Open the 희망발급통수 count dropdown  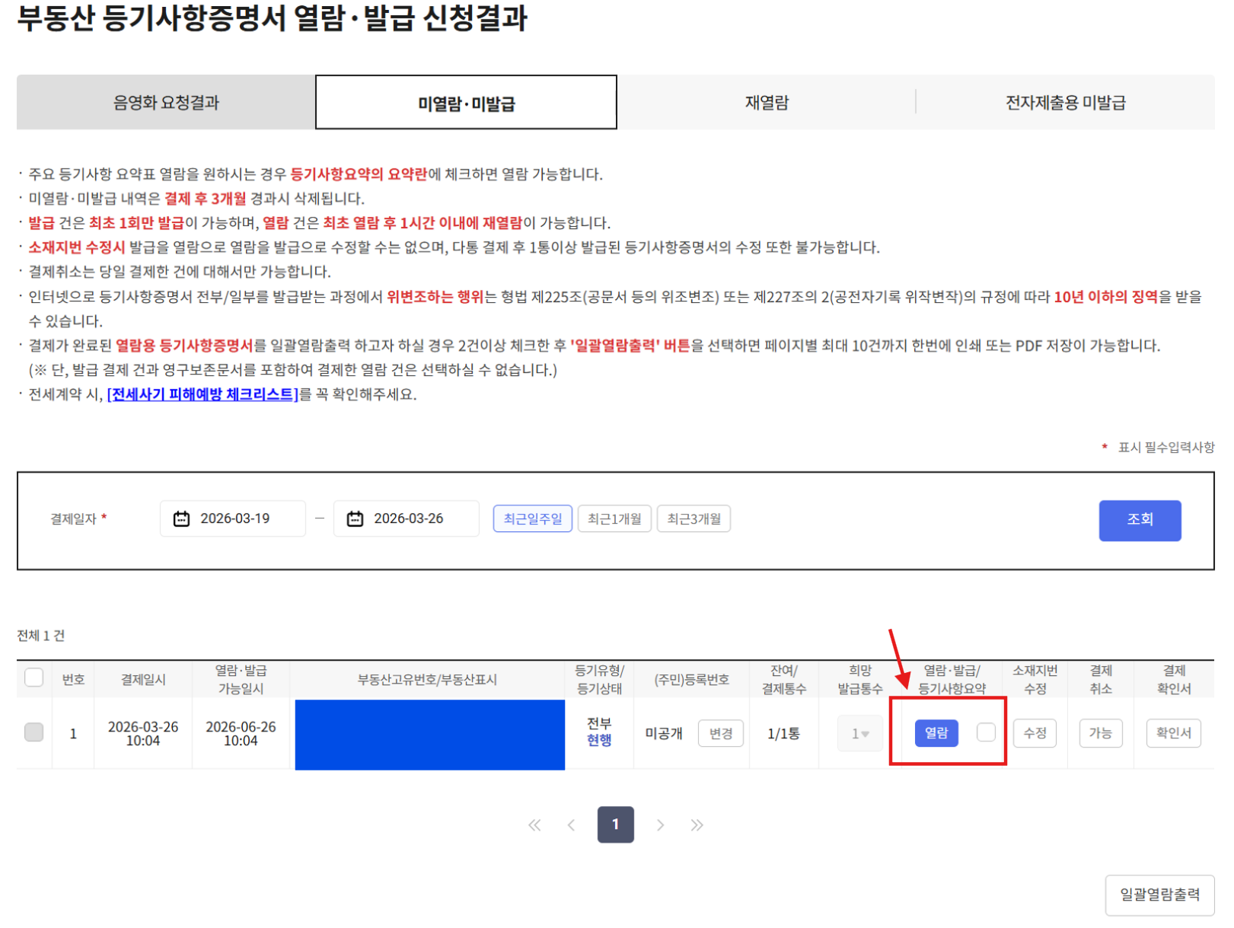tap(859, 732)
